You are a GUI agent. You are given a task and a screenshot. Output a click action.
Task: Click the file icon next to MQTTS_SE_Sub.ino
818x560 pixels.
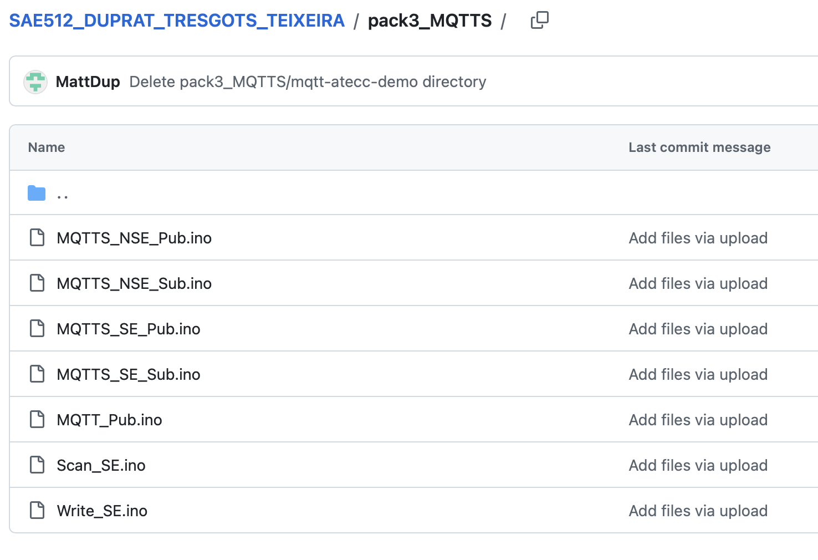[x=37, y=374]
